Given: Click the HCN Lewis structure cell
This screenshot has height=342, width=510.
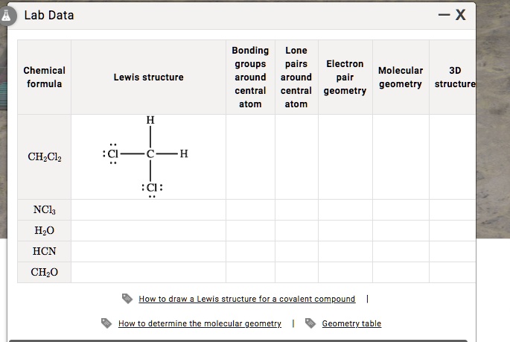Looking at the screenshot, I should pos(149,252).
